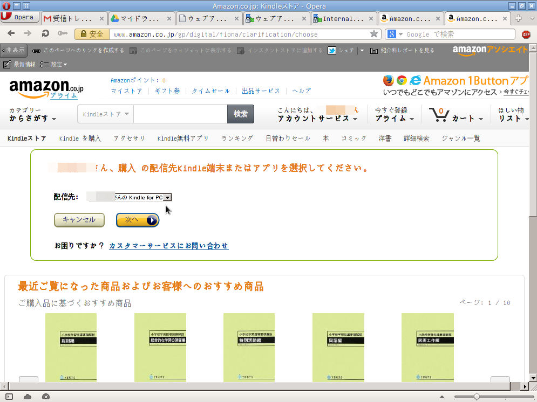Click the 次へ next button

pos(137,220)
